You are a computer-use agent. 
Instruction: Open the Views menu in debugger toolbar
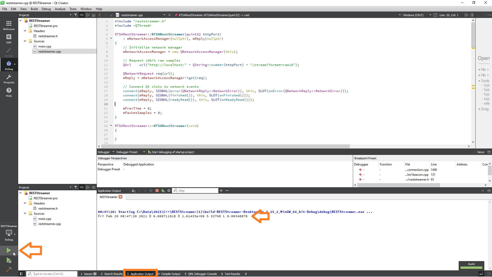(x=480, y=152)
